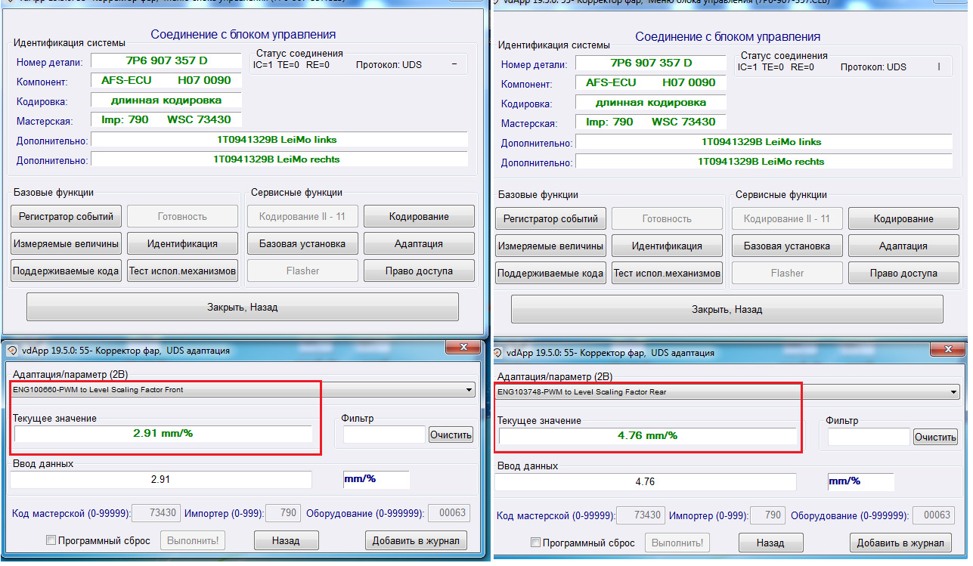Click 1T0941329B LeiMo links in the right window
973x566 pixels.
point(764,142)
